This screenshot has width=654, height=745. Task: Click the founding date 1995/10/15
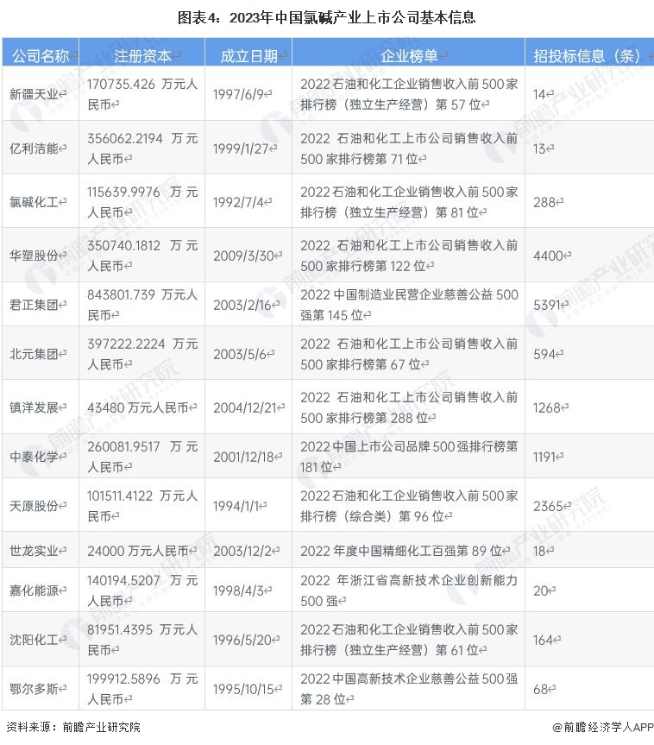pyautogui.click(x=244, y=689)
